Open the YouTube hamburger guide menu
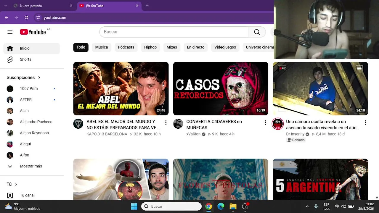Screen dimensions: 379x213 (x=10, y=32)
